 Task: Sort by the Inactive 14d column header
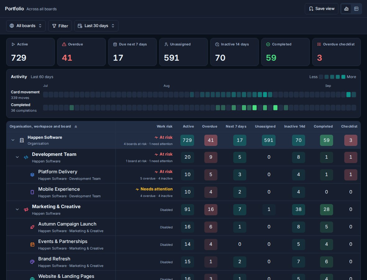[x=295, y=126]
